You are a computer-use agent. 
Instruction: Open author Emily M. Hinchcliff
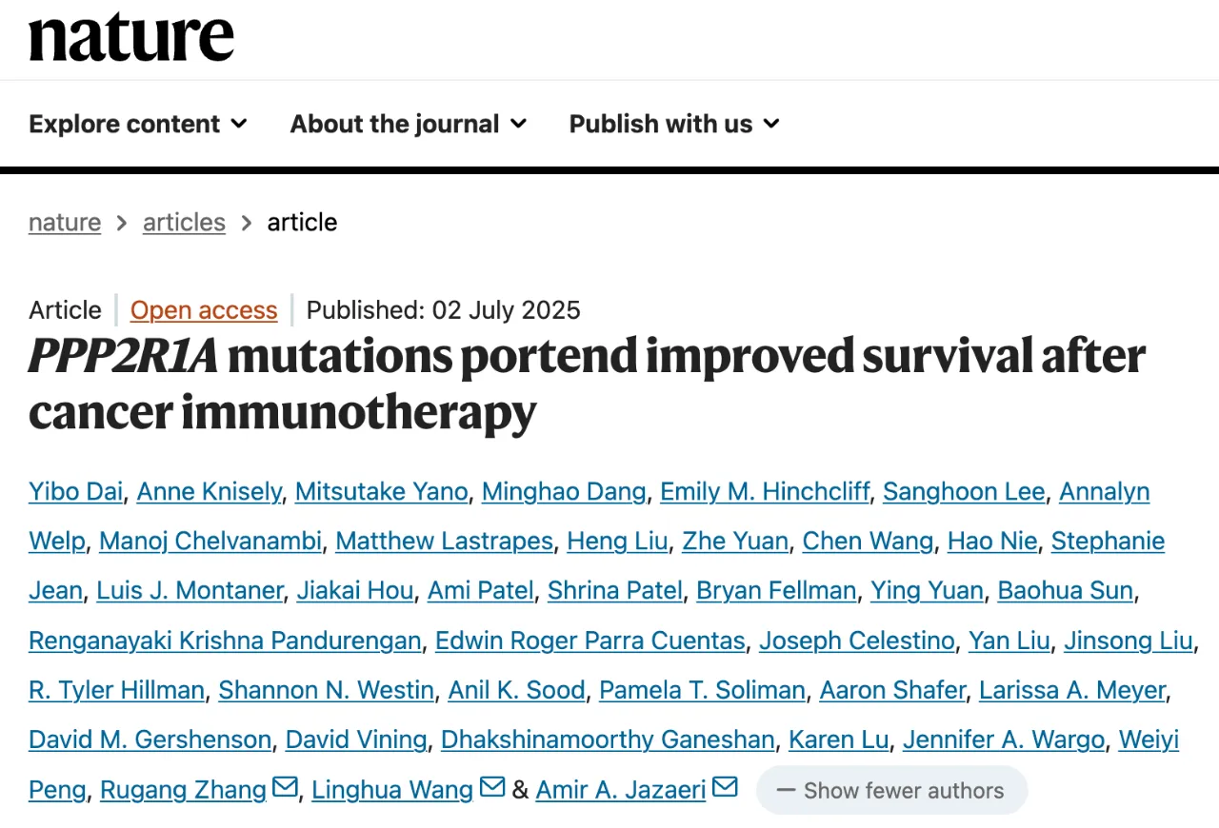point(765,491)
